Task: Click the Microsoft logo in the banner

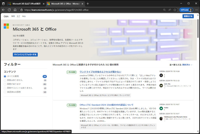Action: pyautogui.click(x=6, y=26)
